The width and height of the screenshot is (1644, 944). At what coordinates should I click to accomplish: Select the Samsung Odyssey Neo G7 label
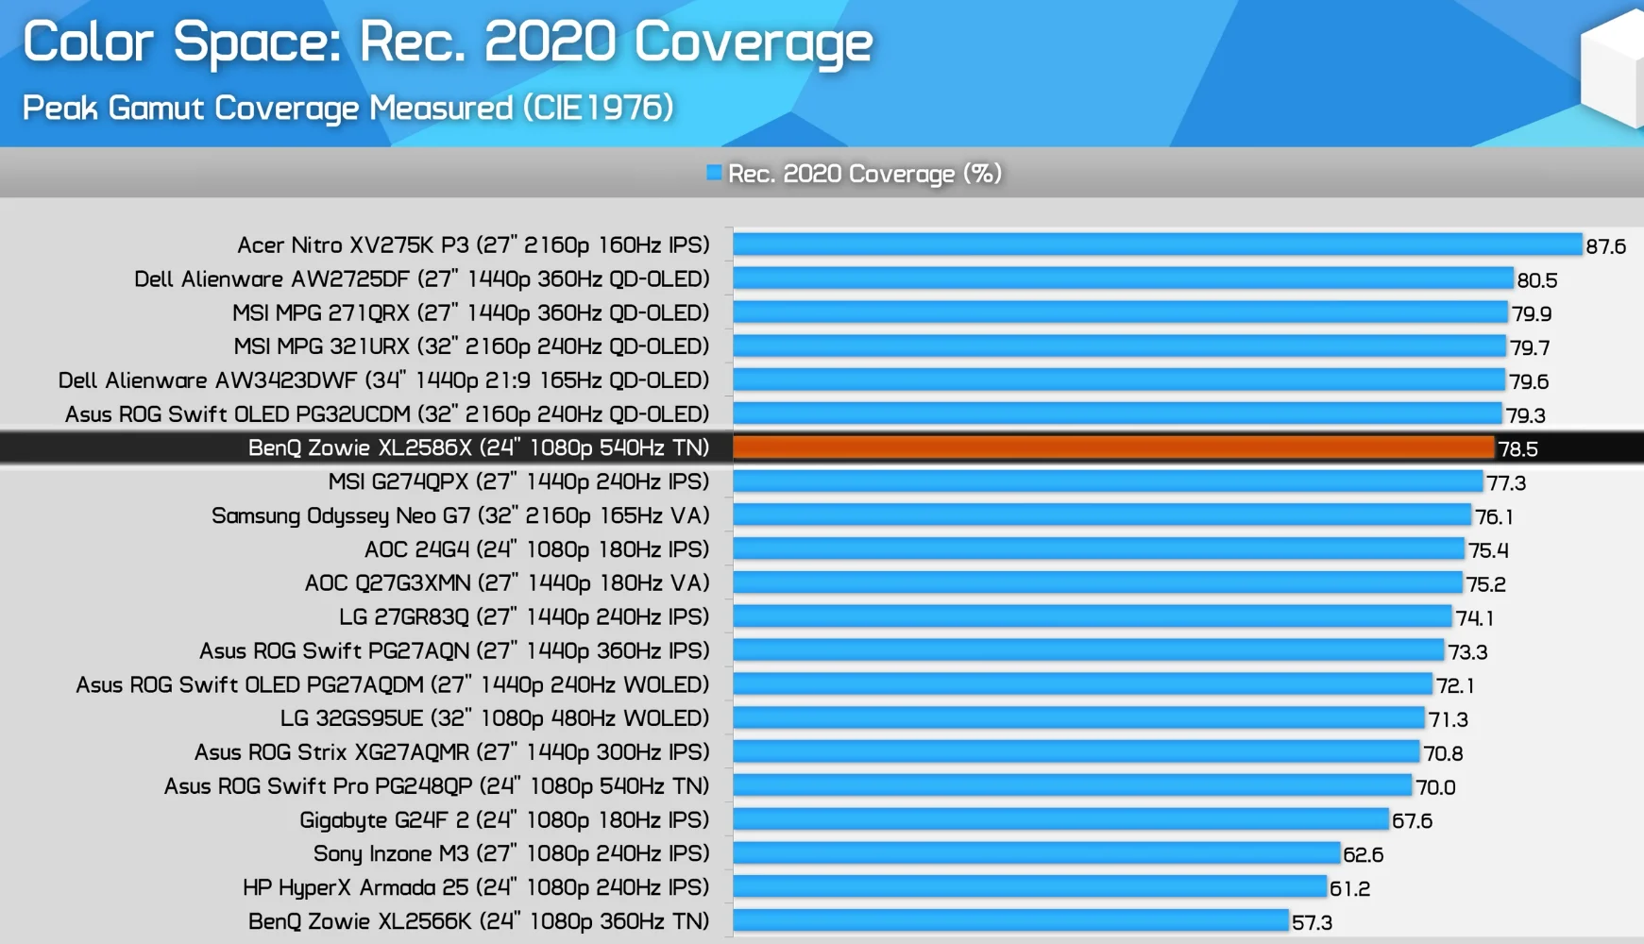coord(461,515)
